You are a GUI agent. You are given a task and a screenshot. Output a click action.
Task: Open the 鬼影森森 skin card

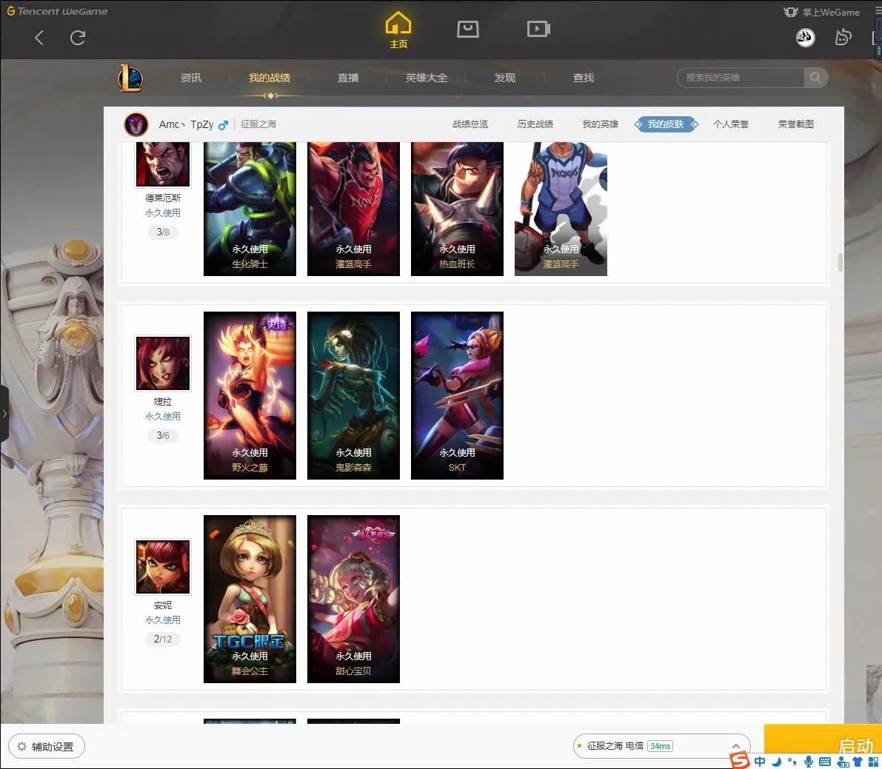tap(353, 396)
